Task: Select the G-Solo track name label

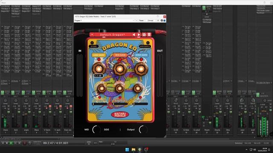Action: [186, 130]
